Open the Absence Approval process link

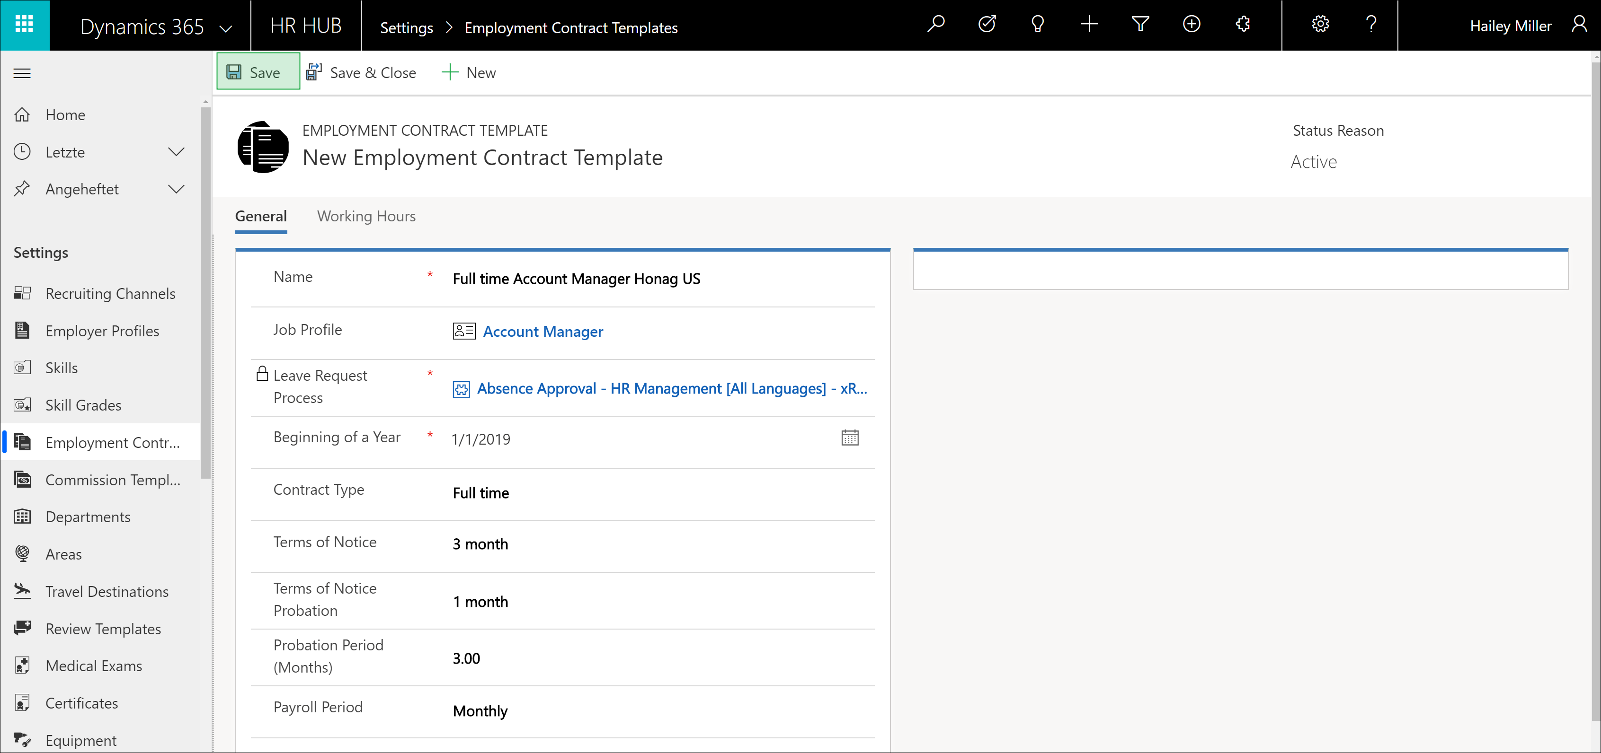(x=672, y=389)
